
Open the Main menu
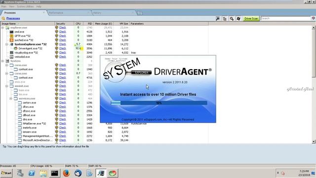[x=3, y=6]
